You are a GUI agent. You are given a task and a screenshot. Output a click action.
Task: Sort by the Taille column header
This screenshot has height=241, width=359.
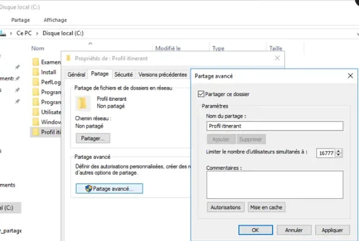tap(276, 48)
